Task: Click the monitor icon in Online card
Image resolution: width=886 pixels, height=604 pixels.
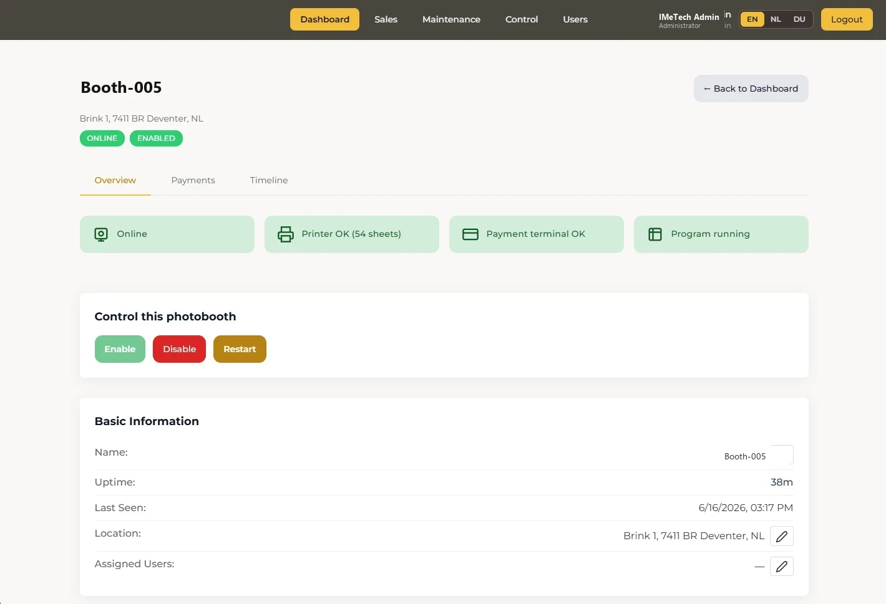Action: point(101,234)
